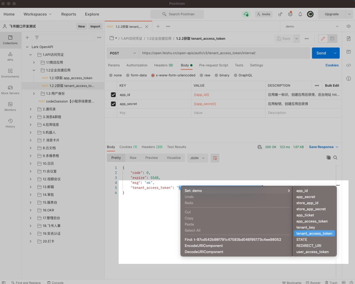This screenshot has width=355, height=284.
Task: Click the notifications bell icon
Action: click(300, 14)
